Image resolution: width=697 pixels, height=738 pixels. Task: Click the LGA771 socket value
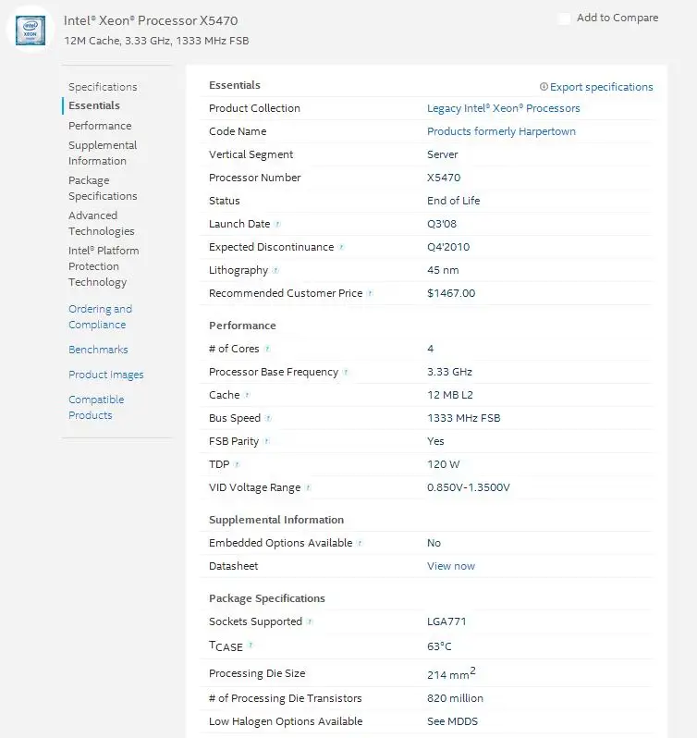click(x=446, y=621)
